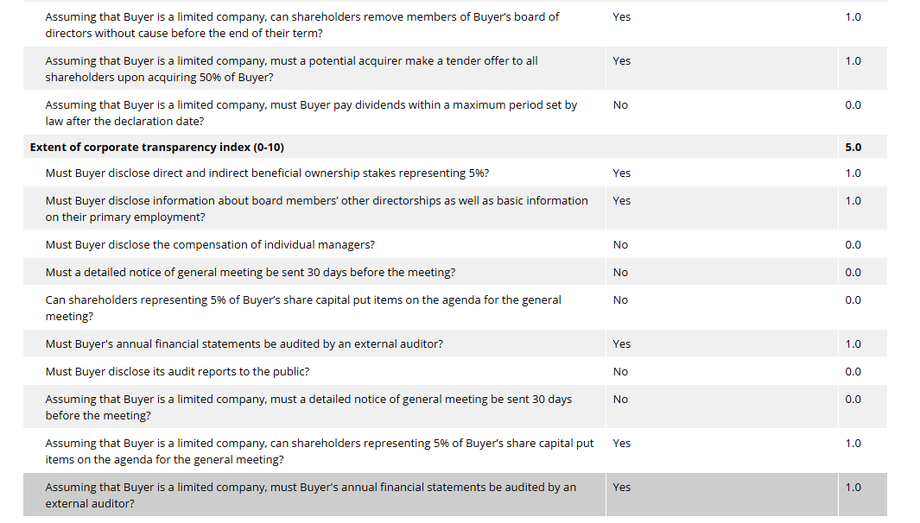
Task: Select 0.0 score for public audit reports row
Action: [x=853, y=372]
